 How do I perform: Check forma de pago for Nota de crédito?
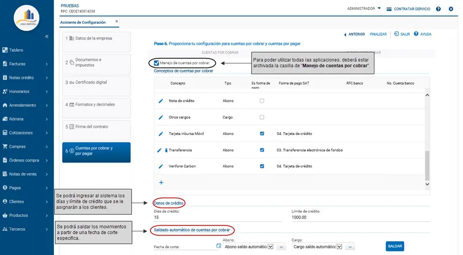click(x=262, y=101)
